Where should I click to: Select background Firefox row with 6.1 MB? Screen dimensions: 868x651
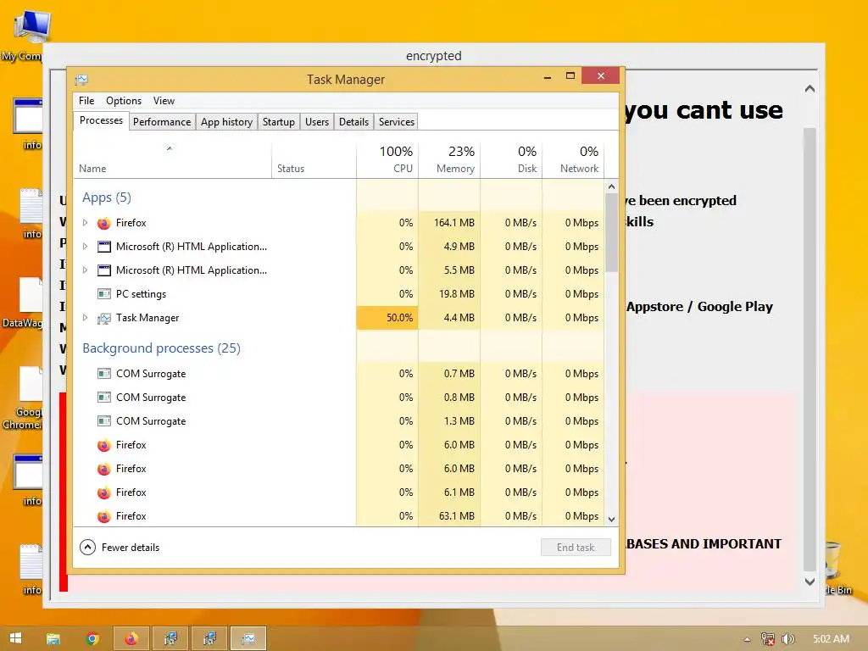339,492
